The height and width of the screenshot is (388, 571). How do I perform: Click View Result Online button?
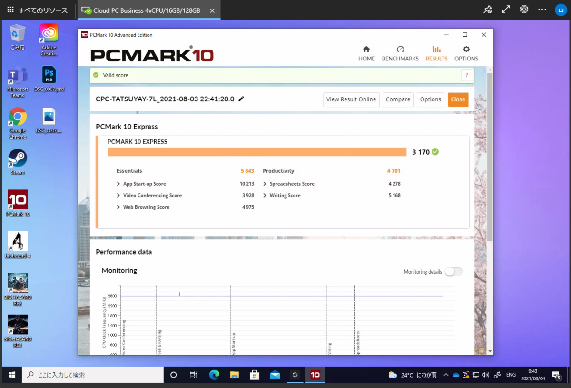351,99
